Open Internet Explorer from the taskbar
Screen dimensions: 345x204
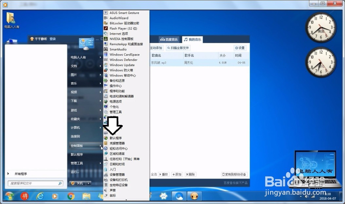pos(40,196)
